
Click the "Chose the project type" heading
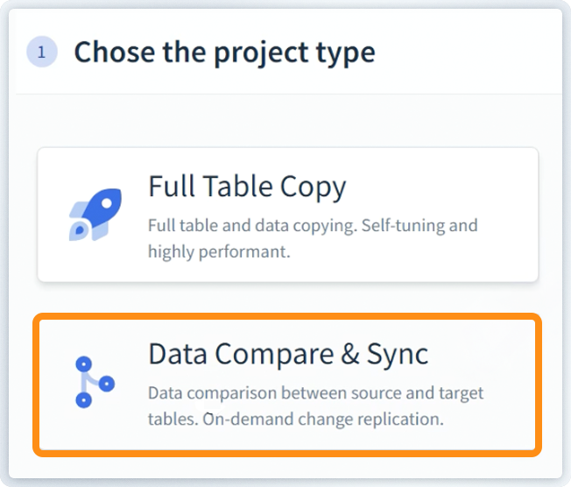[x=224, y=53]
